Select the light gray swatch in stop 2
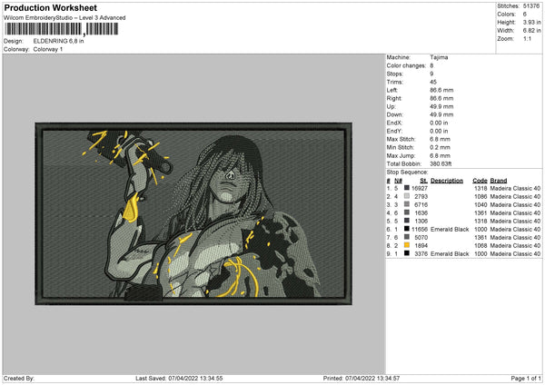This screenshot has width=545, height=385. [x=407, y=196]
